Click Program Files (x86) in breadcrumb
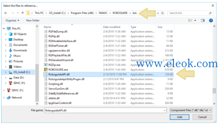The width and height of the screenshot is (218, 126). [x=82, y=13]
